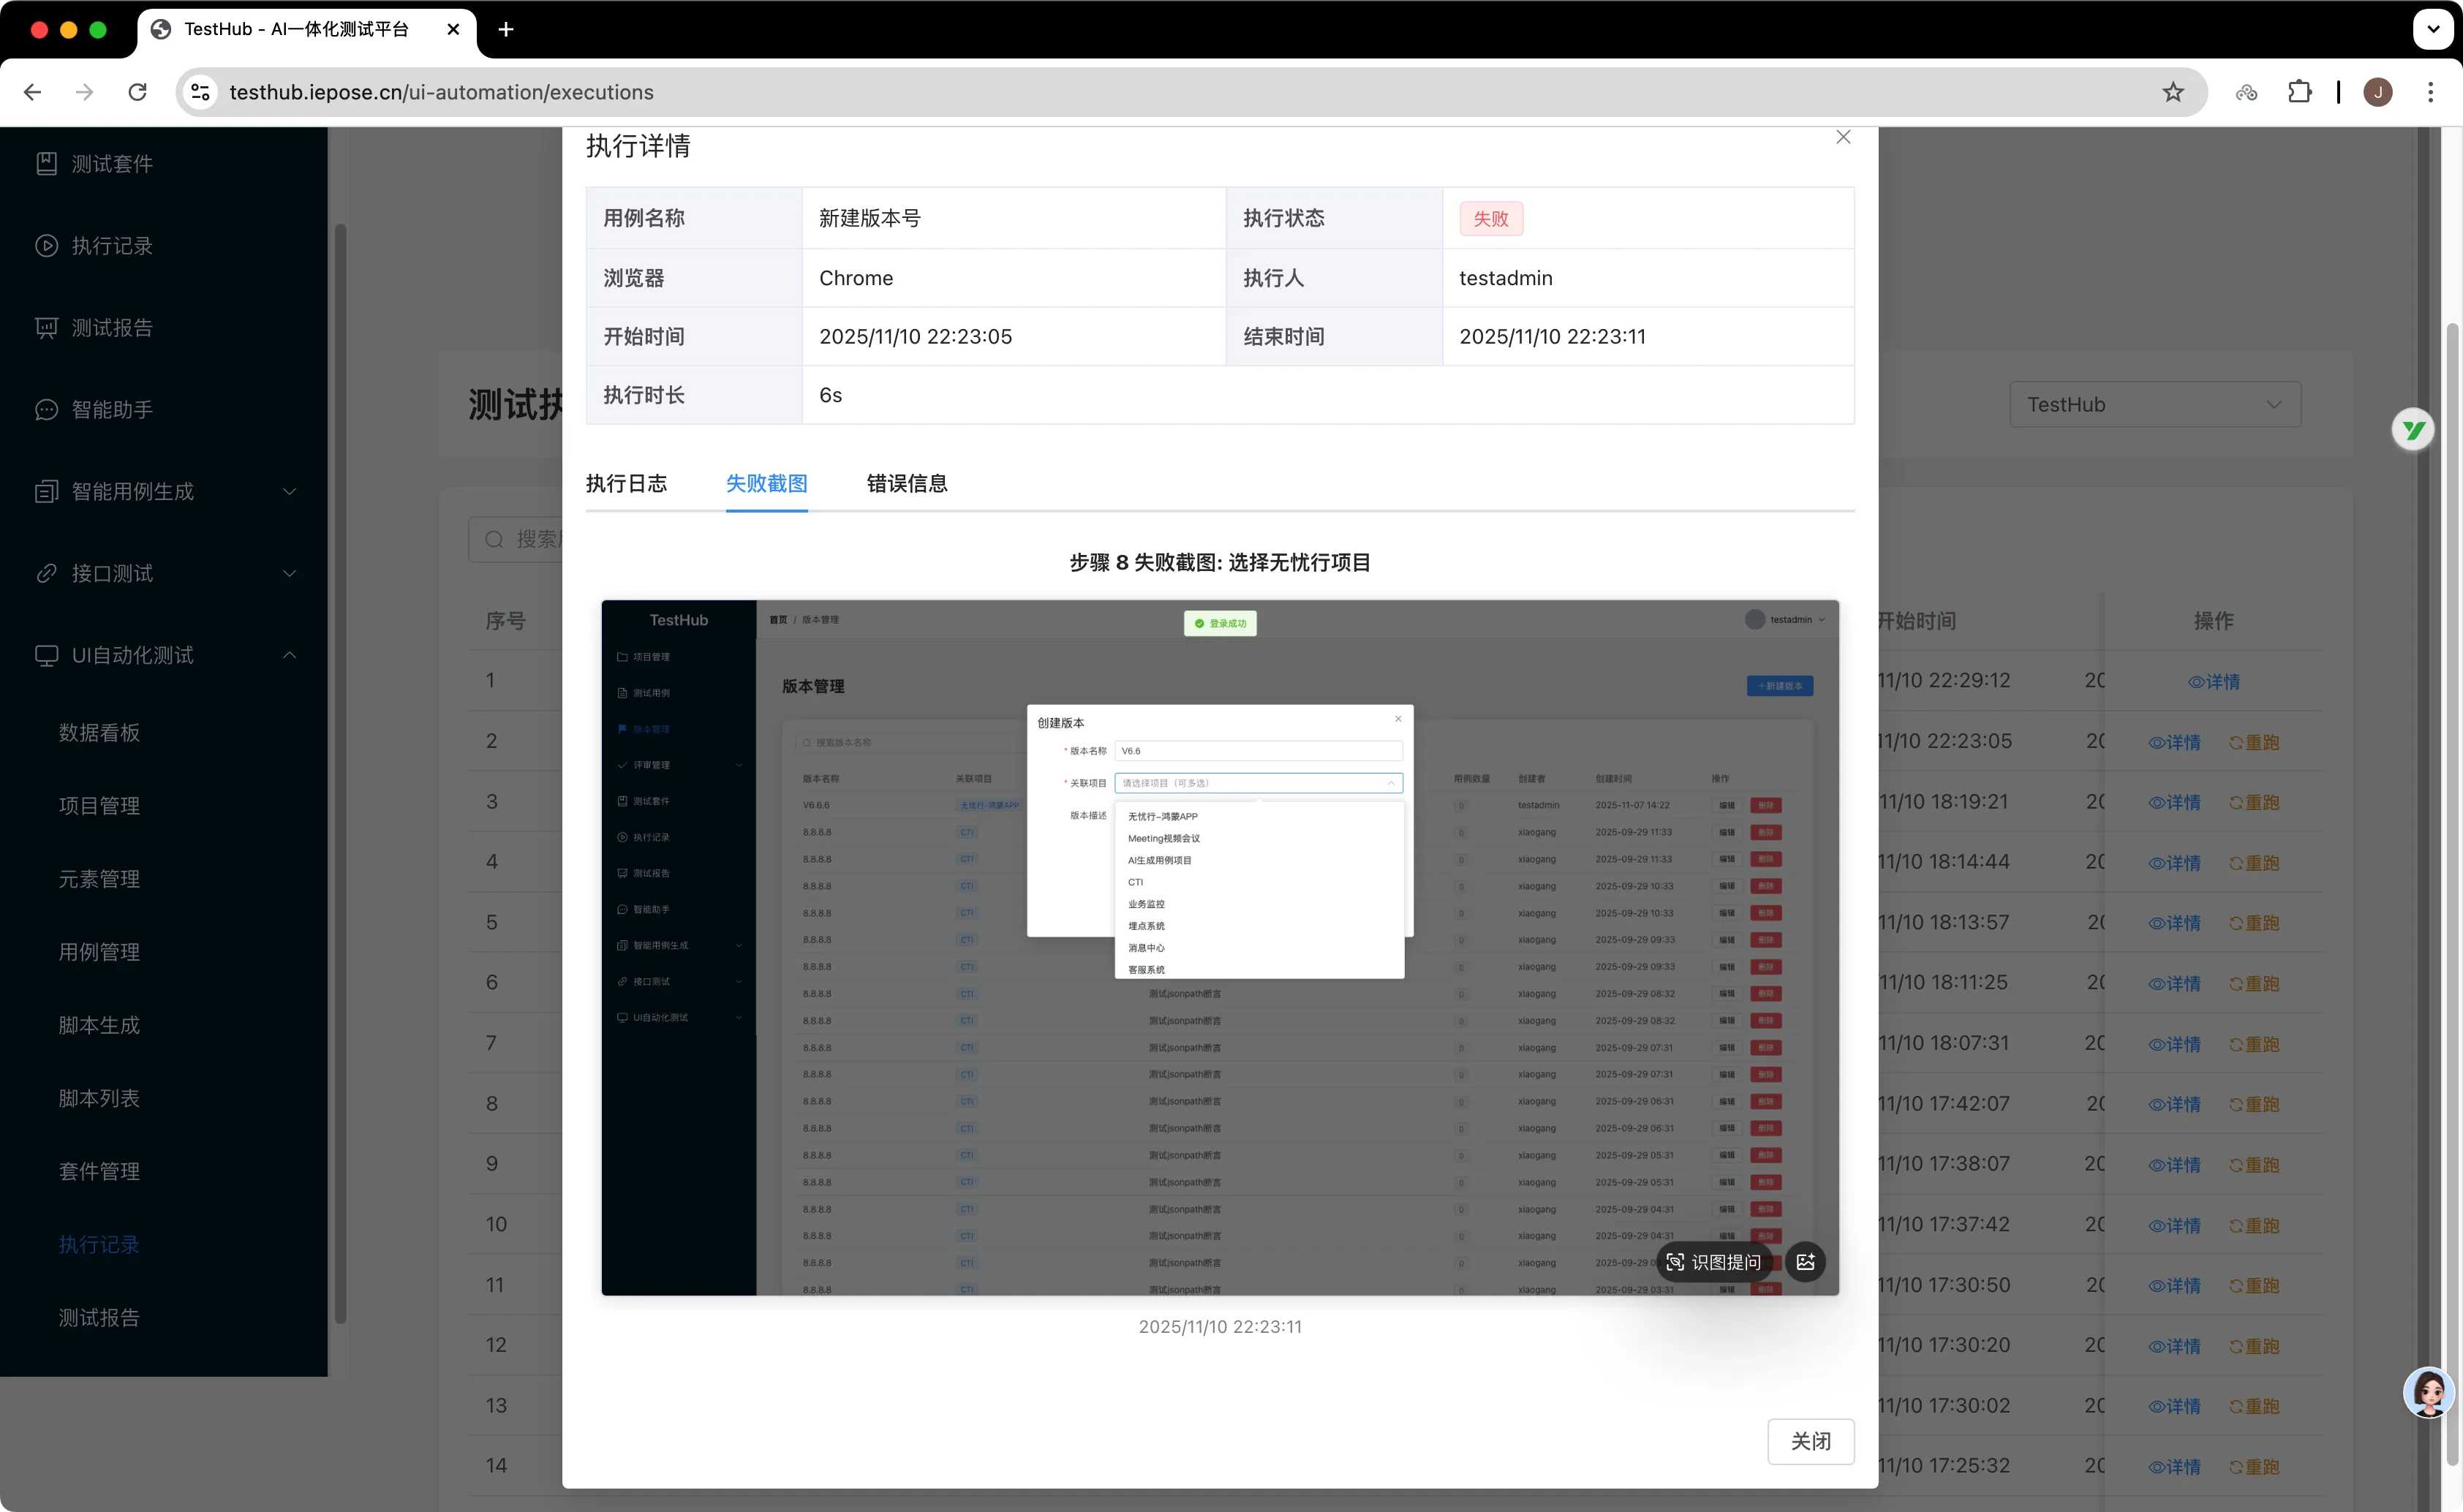Click the green floating Y assistant icon

(2412, 430)
